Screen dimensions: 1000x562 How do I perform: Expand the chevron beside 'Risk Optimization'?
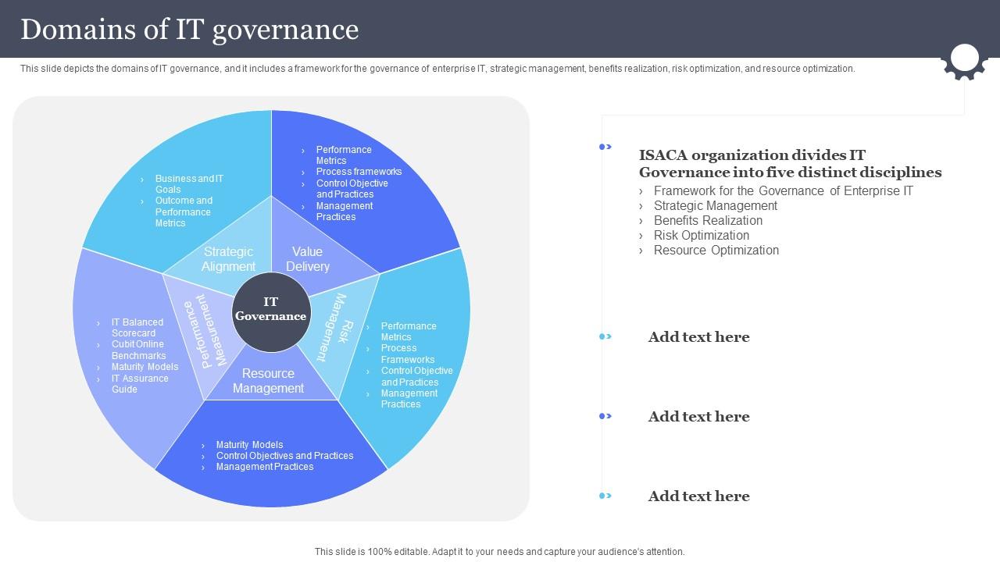pyautogui.click(x=643, y=235)
